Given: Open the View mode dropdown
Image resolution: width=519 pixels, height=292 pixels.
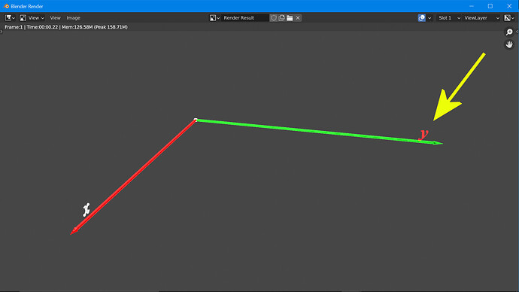Looking at the screenshot, I should [32, 18].
